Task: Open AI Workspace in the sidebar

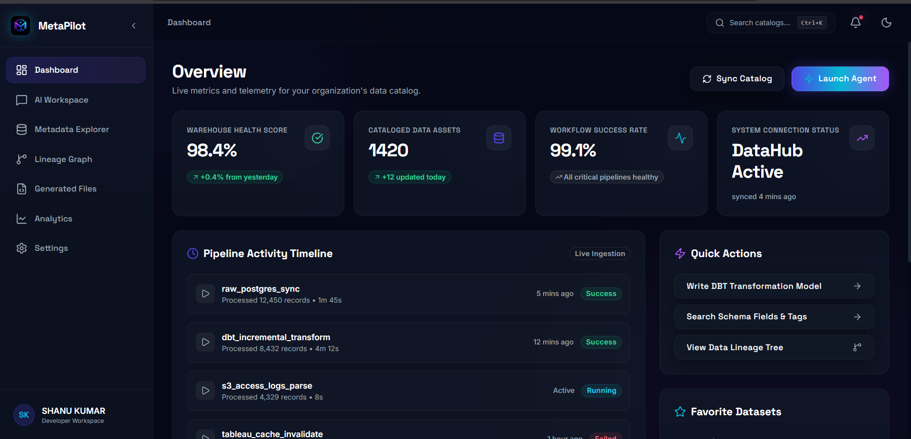Action: [x=76, y=100]
